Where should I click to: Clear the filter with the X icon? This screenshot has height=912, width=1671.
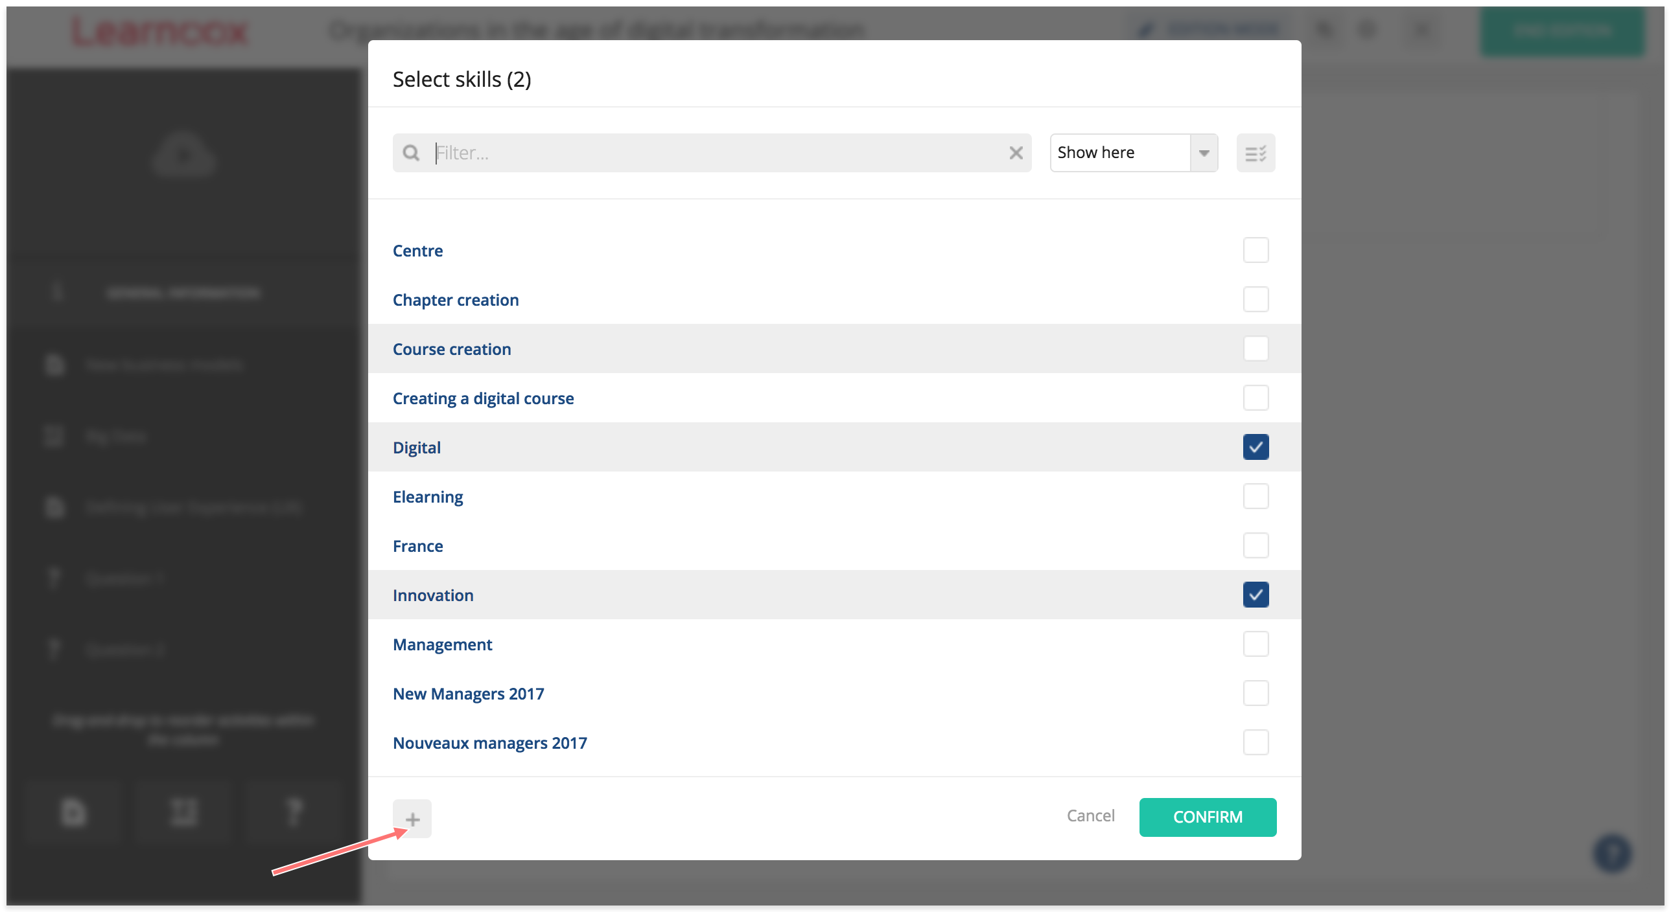point(1016,153)
